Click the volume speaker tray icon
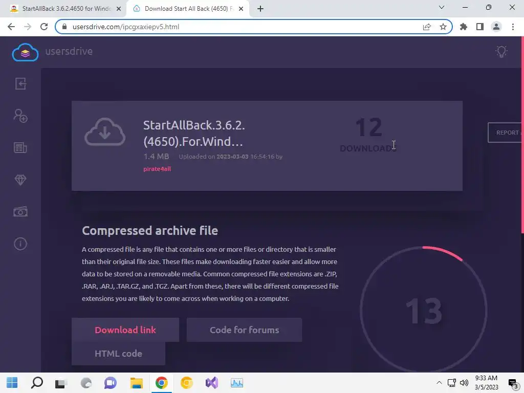 tap(464, 383)
